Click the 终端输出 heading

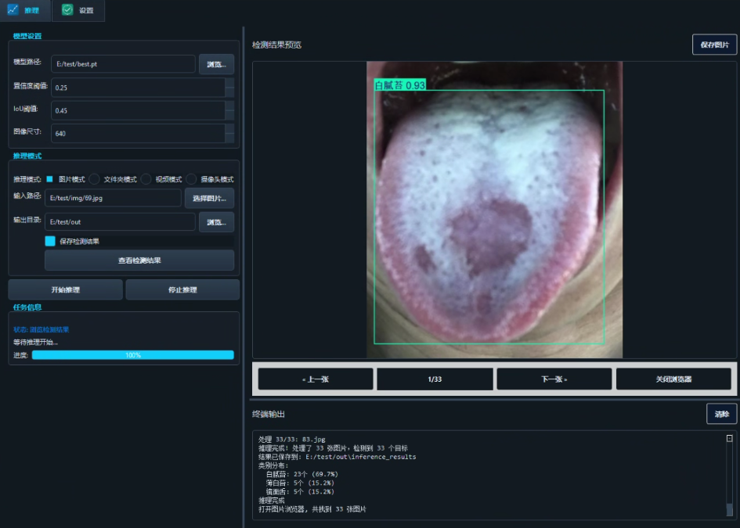tap(269, 414)
